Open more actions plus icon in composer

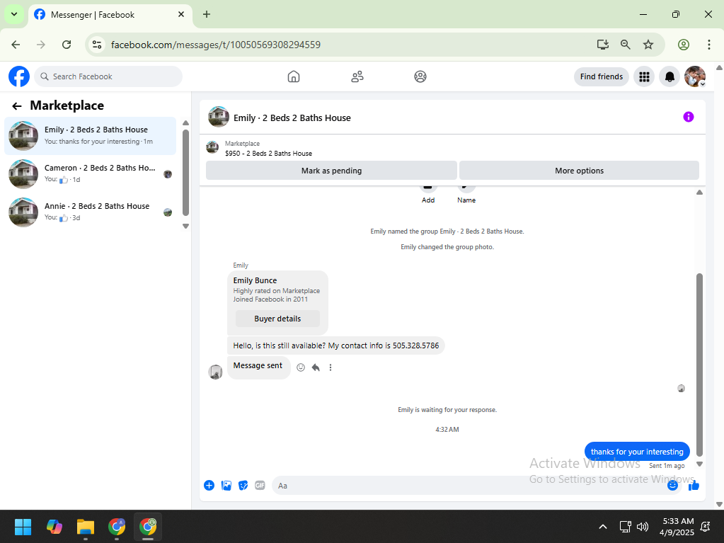point(209,485)
